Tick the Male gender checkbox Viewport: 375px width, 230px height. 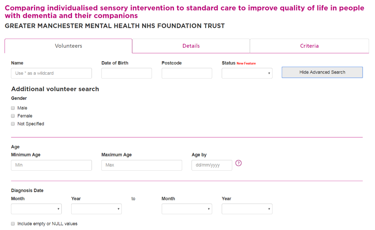point(13,108)
